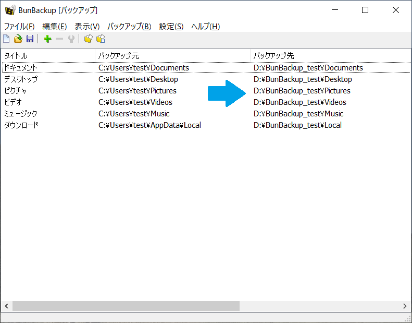This screenshot has height=323, width=412.
Task: Click source path C:¥Users¥test¥Pictures
Action: 138,91
